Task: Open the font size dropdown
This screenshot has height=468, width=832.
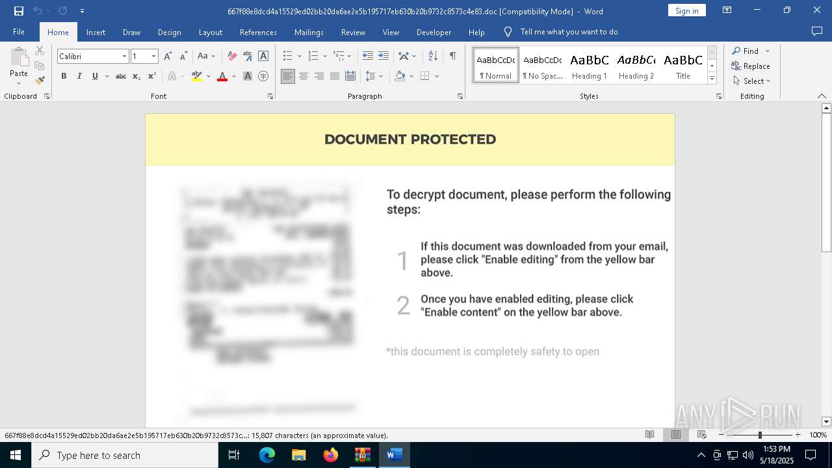Action: pos(154,57)
